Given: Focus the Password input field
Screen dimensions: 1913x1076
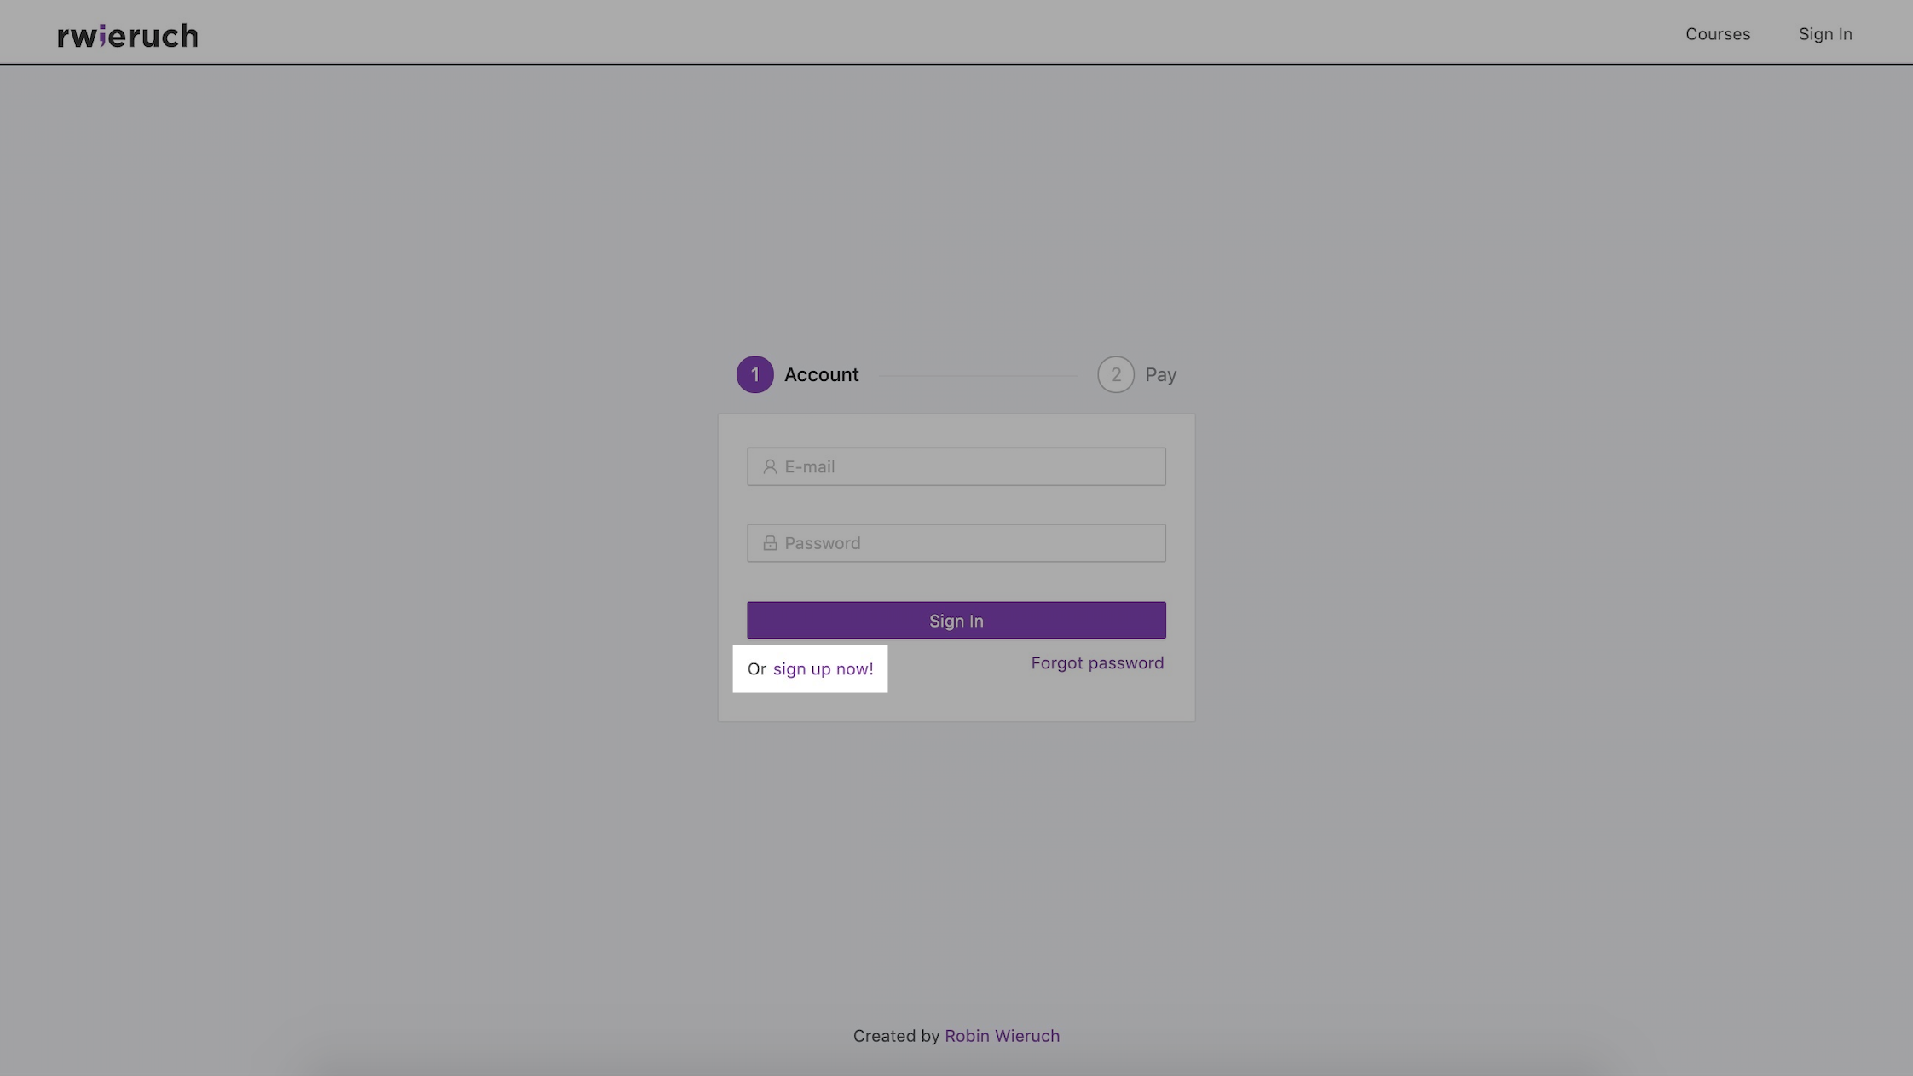Looking at the screenshot, I should tap(956, 543).
